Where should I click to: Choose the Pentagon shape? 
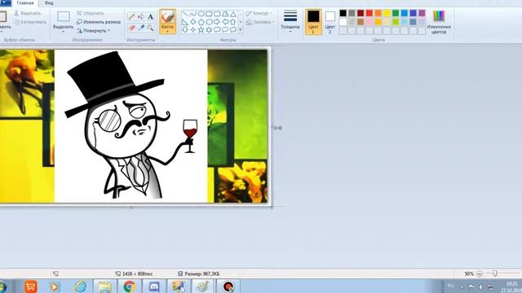[x=201, y=22]
